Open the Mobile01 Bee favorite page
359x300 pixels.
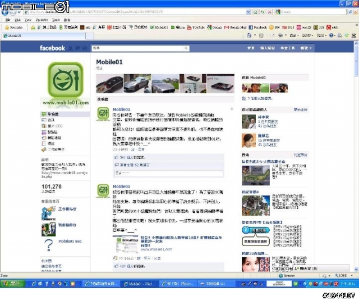(70, 241)
